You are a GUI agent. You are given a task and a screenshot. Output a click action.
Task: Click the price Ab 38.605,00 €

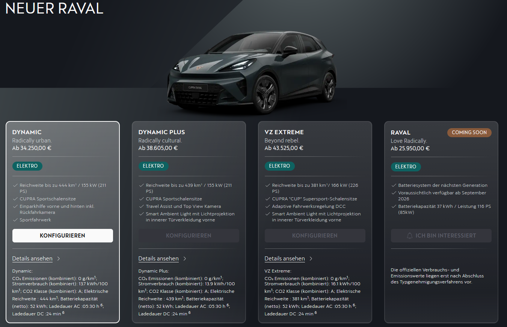point(158,148)
